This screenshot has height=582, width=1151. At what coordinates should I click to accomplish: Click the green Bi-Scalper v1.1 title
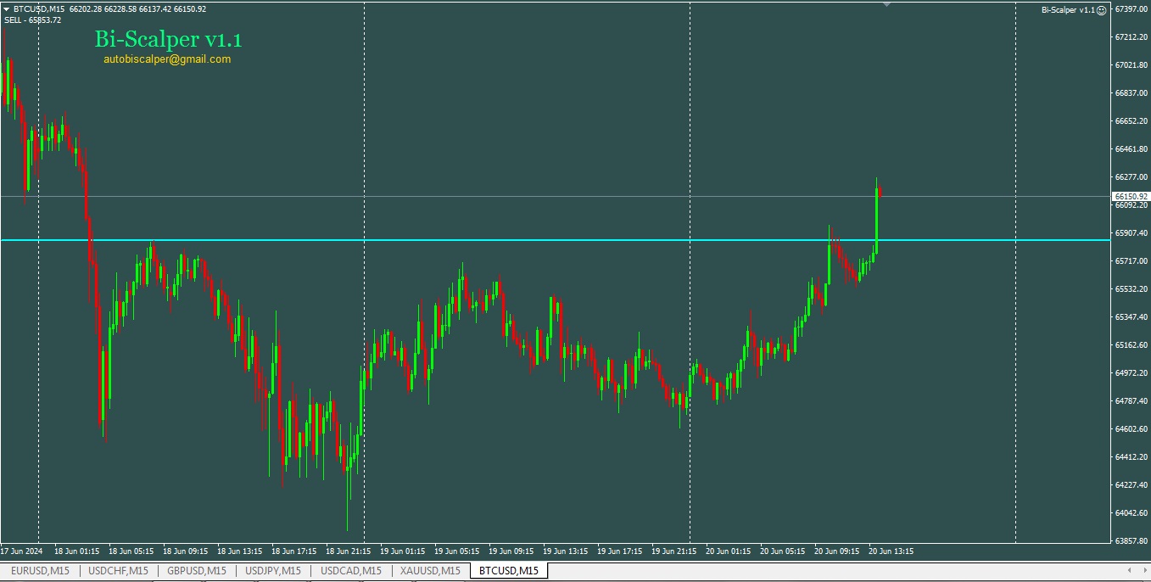(168, 39)
